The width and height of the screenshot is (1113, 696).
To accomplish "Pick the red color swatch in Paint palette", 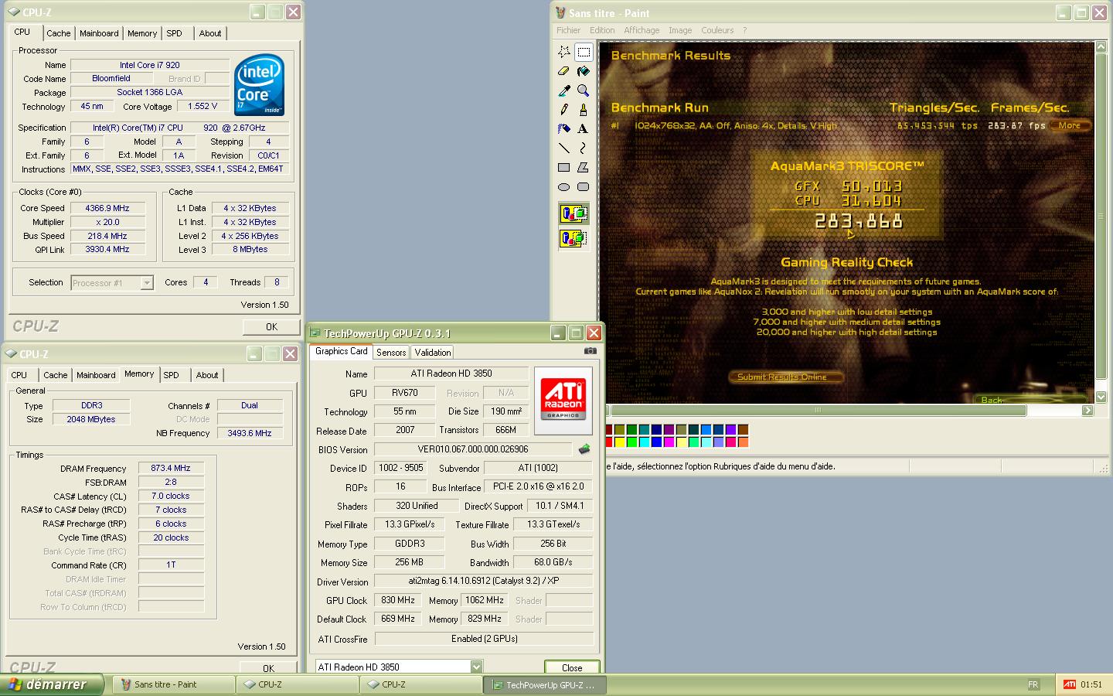I will 608,442.
